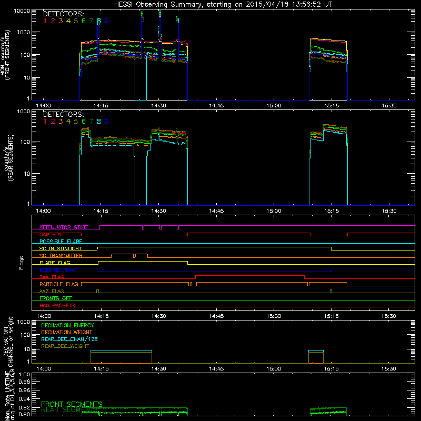The image size is (421, 421).
Task: Click 'DETECTORS:' heading in front segments plot
Action: point(64,14)
